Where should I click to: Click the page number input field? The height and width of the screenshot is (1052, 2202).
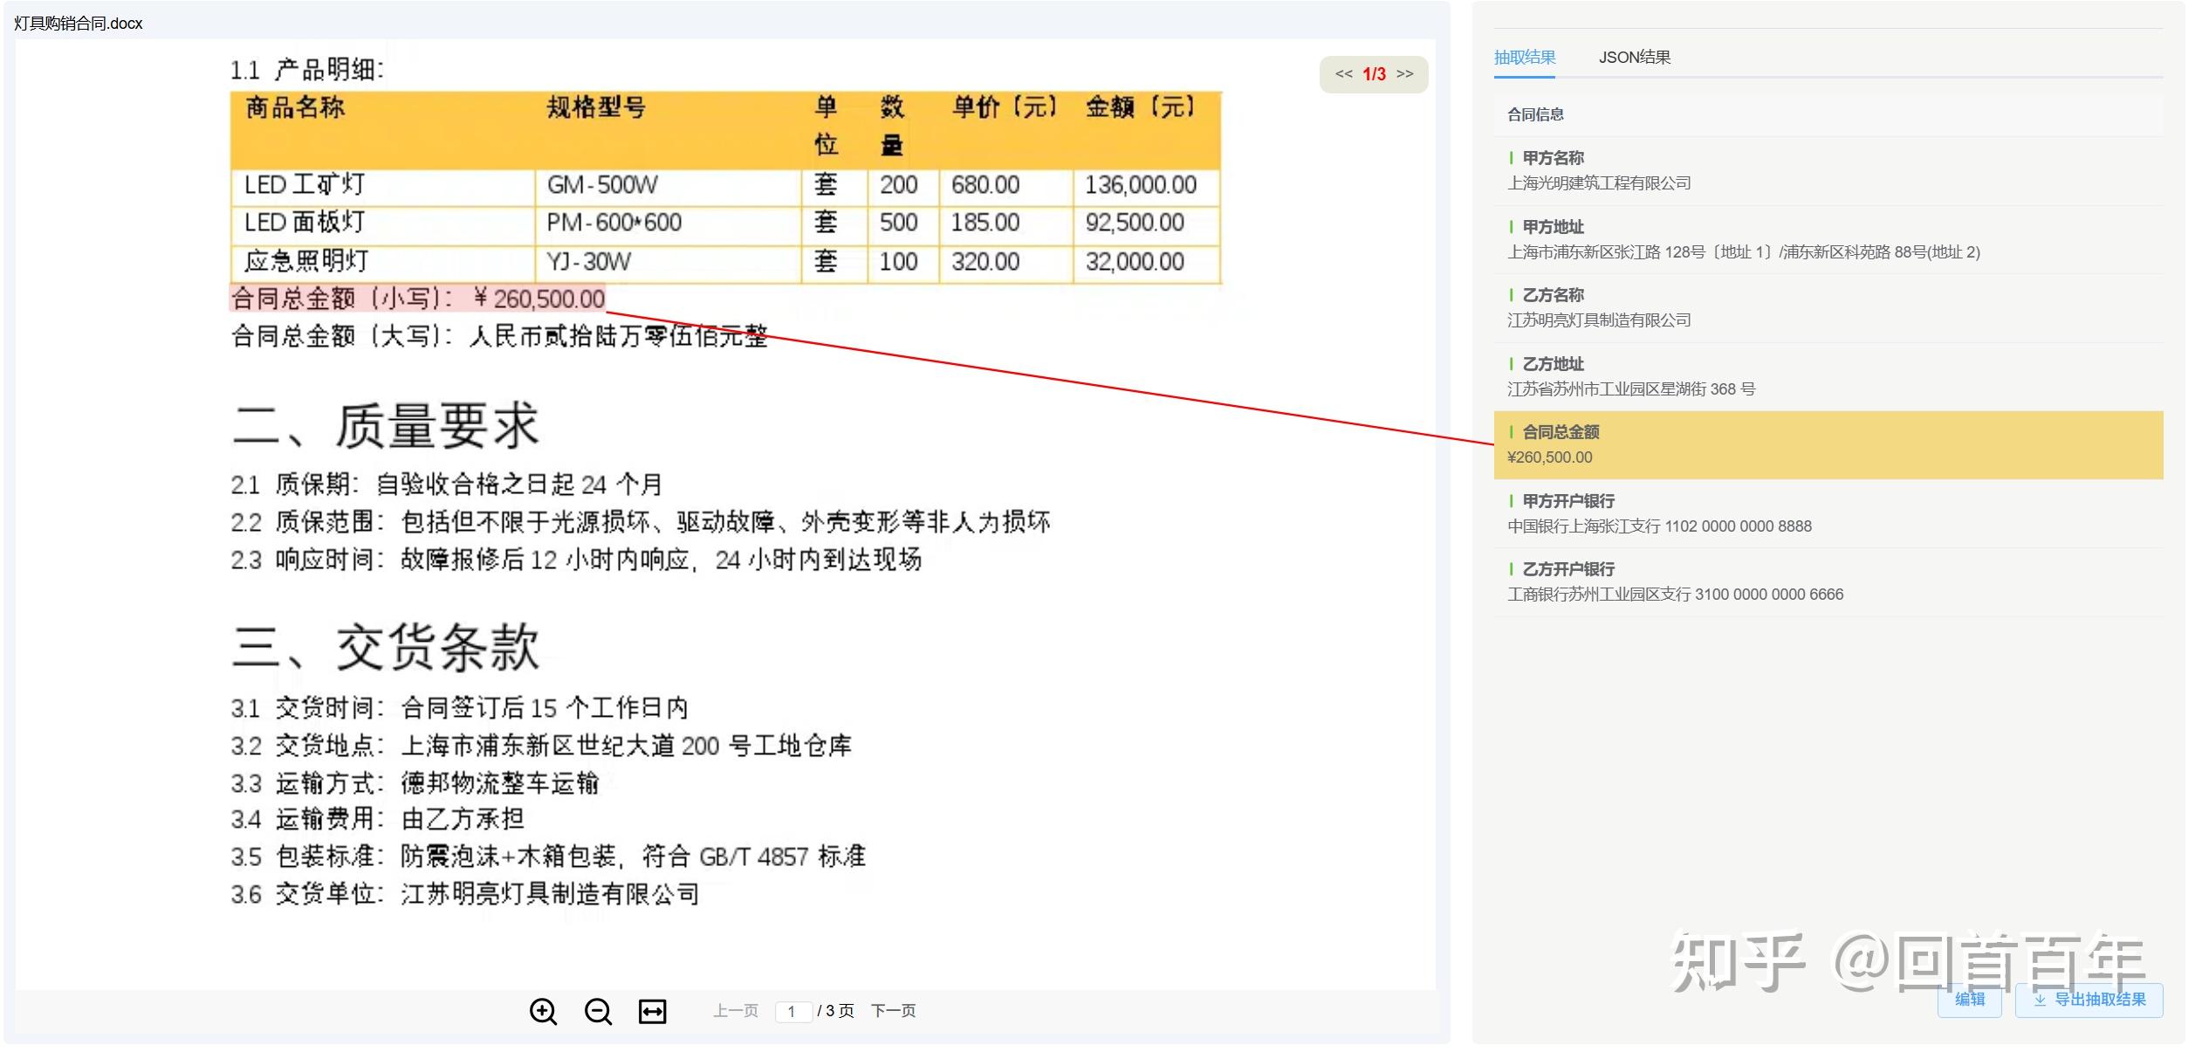tap(792, 1010)
